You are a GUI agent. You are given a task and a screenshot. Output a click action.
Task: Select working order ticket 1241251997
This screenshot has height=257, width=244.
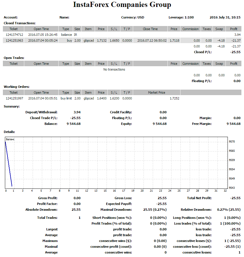point(14,98)
